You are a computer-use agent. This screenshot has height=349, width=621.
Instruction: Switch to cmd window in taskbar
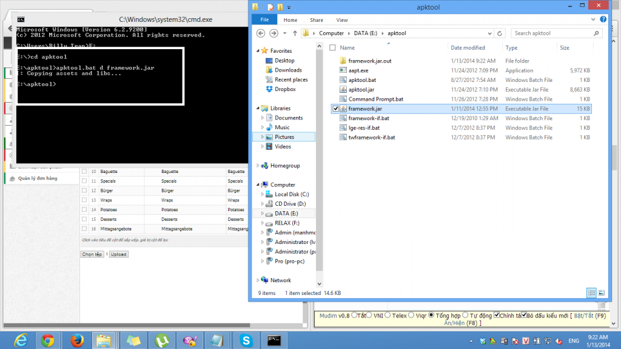(x=274, y=341)
